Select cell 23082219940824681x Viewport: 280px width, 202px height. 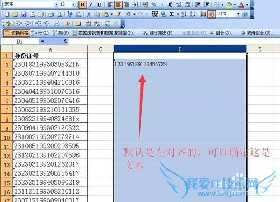50,119
